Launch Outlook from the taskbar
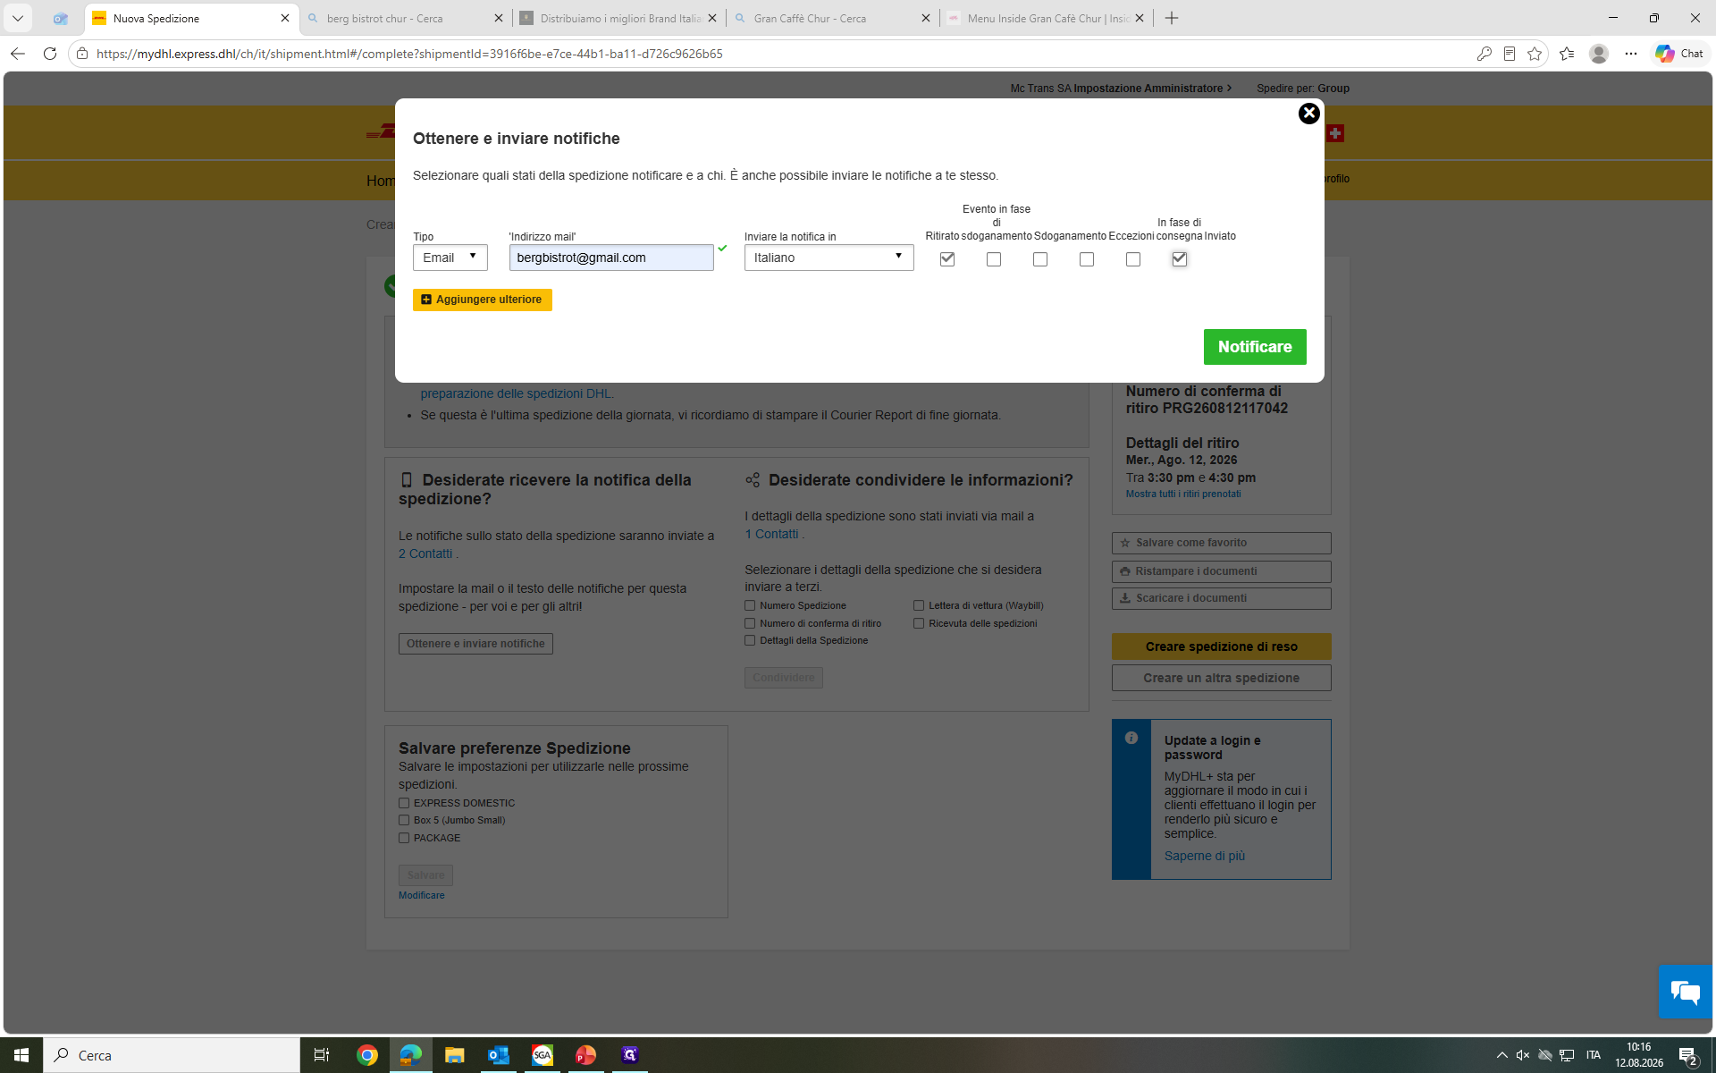 click(498, 1055)
